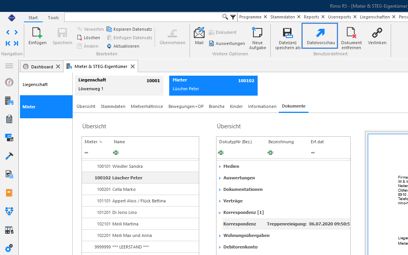Open the Dateivorschau file preview
408x255 pixels.
(x=320, y=36)
